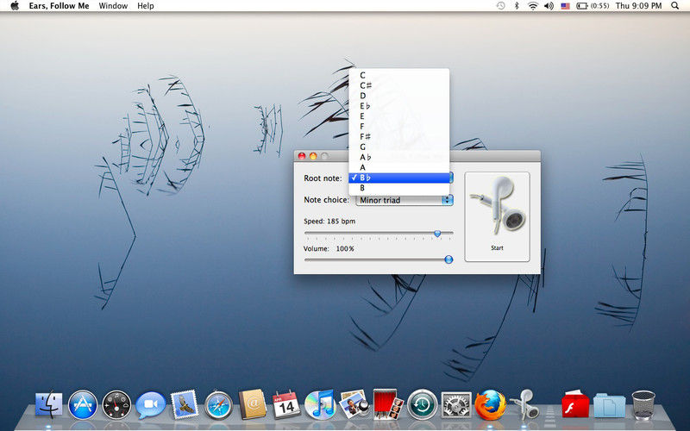Viewport: 690px width, 431px height.
Task: Select E♭ as root note
Action: click(x=399, y=106)
